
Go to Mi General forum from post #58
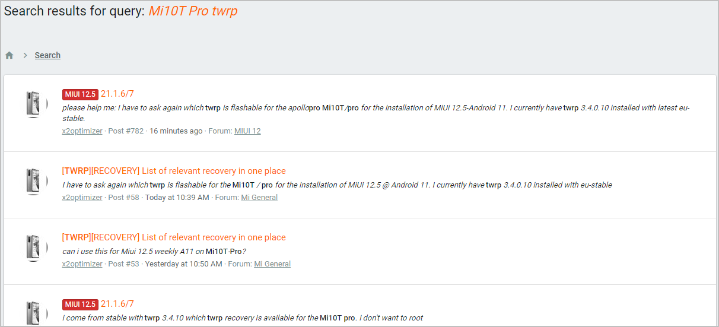click(x=259, y=197)
